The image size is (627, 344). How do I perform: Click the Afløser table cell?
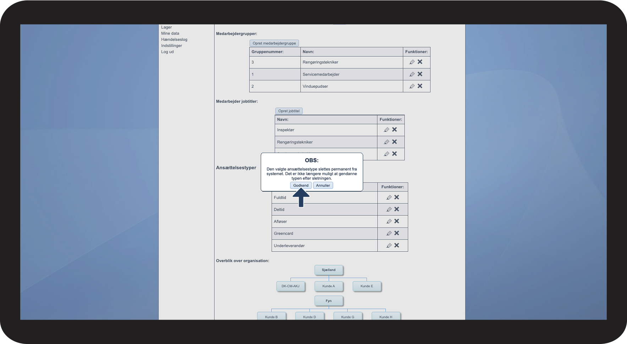tap(324, 221)
